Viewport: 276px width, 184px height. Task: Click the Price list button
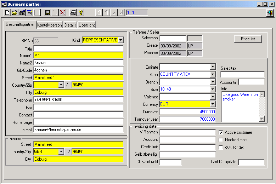[x=248, y=39]
